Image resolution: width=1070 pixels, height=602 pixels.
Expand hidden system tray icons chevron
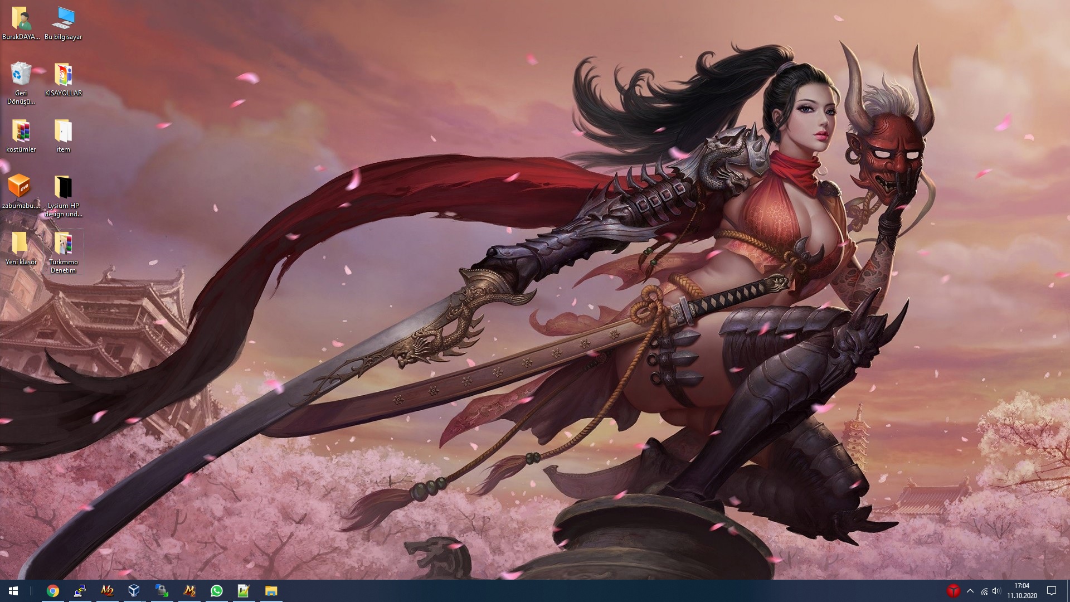[x=970, y=591]
